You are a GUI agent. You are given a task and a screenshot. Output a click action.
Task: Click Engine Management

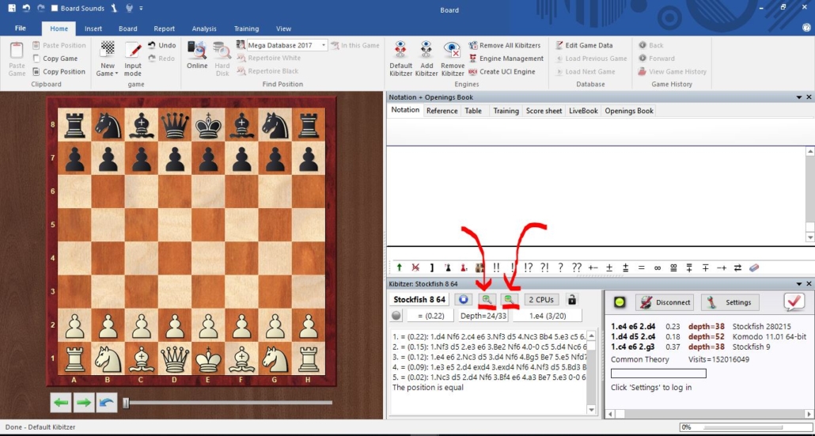pos(506,59)
